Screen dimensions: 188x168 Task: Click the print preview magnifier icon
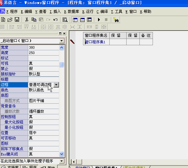(x=65, y=19)
